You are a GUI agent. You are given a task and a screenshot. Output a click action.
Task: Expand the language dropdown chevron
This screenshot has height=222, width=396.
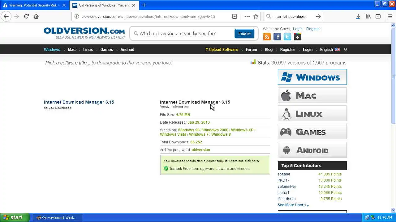pyautogui.click(x=345, y=49)
